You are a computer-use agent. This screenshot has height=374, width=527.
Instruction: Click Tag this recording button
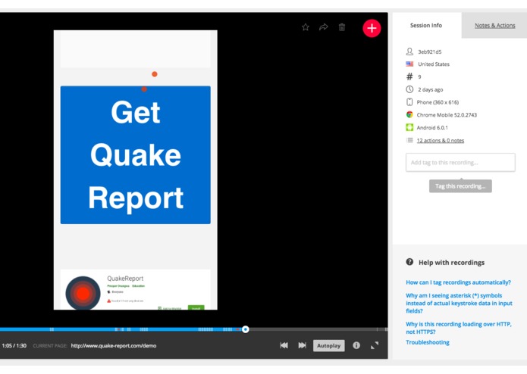460,186
